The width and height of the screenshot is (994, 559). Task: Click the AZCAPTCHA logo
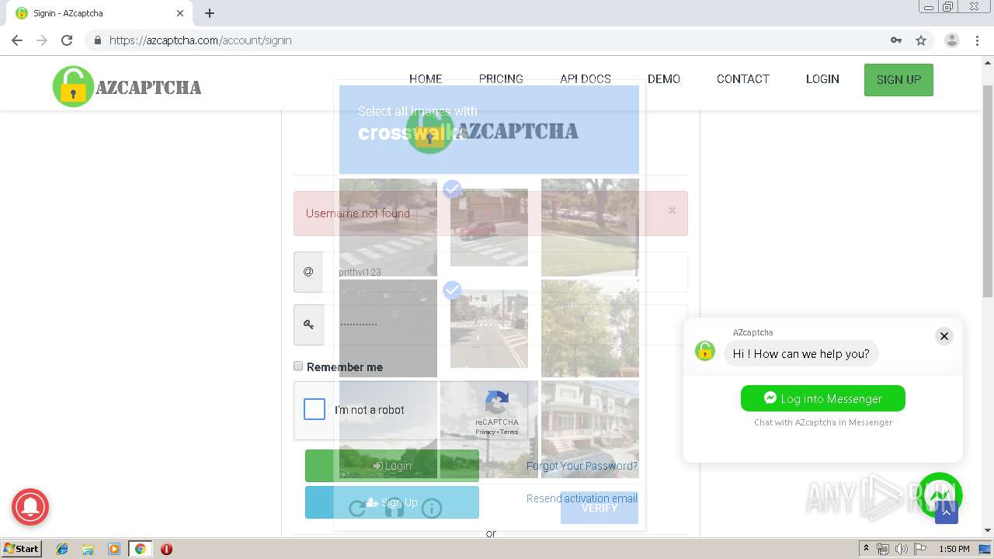[x=127, y=86]
